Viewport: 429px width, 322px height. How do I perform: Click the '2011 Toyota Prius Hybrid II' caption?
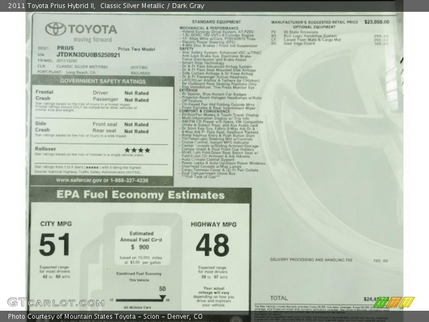(x=51, y=6)
